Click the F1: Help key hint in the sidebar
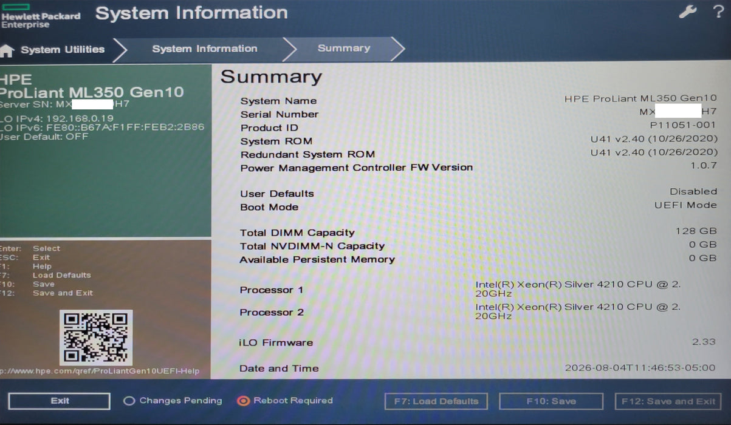This screenshot has height=425, width=731. pos(26,266)
